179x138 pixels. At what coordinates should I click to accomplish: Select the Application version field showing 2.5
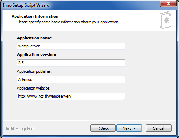tap(71, 63)
